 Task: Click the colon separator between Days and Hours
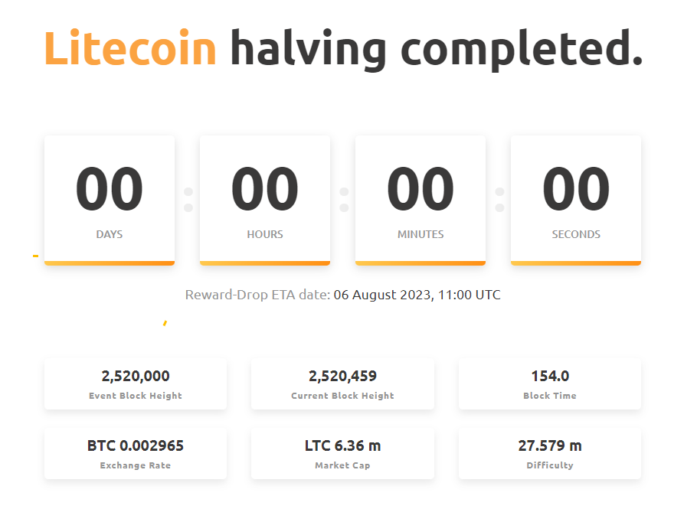(x=188, y=200)
